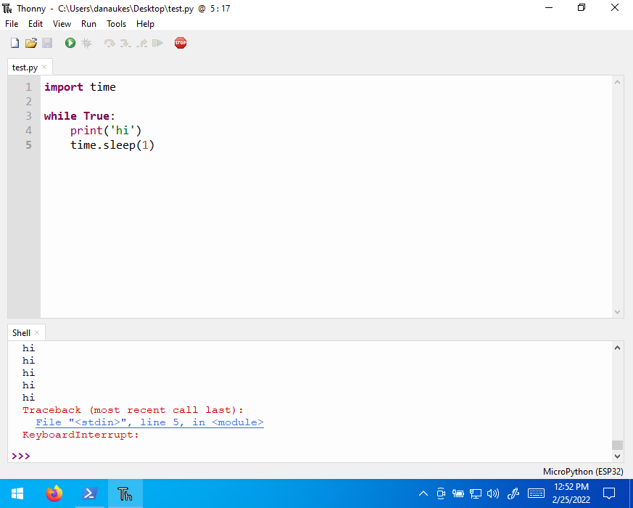Click the shell scrollbar thumb
Viewport: 633px width, 508px height.
(x=617, y=445)
